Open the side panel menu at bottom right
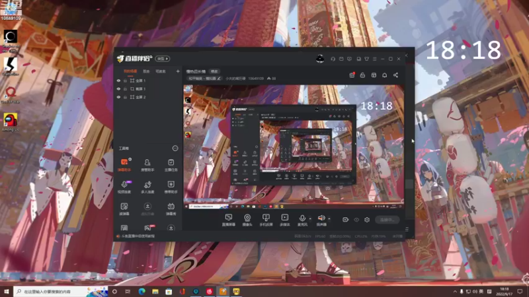 pos(407,229)
